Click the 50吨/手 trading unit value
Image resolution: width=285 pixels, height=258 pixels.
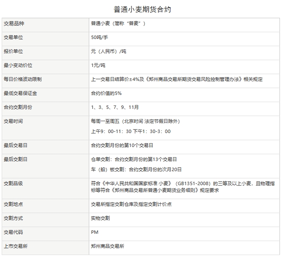pos(99,38)
